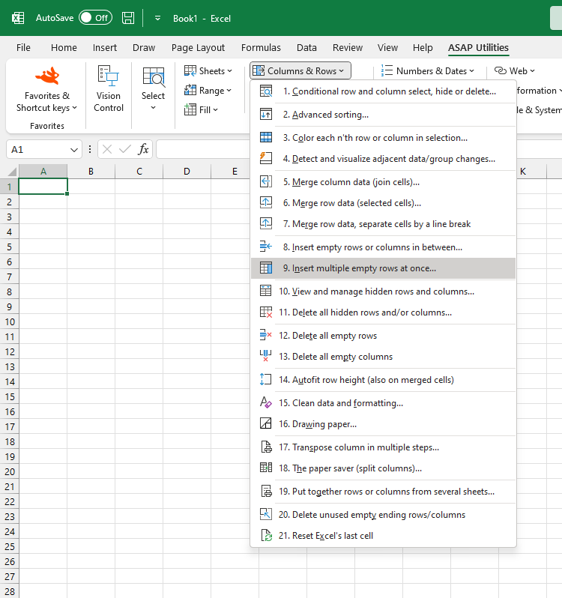Choose Merge row data separate by line break

pos(383,224)
